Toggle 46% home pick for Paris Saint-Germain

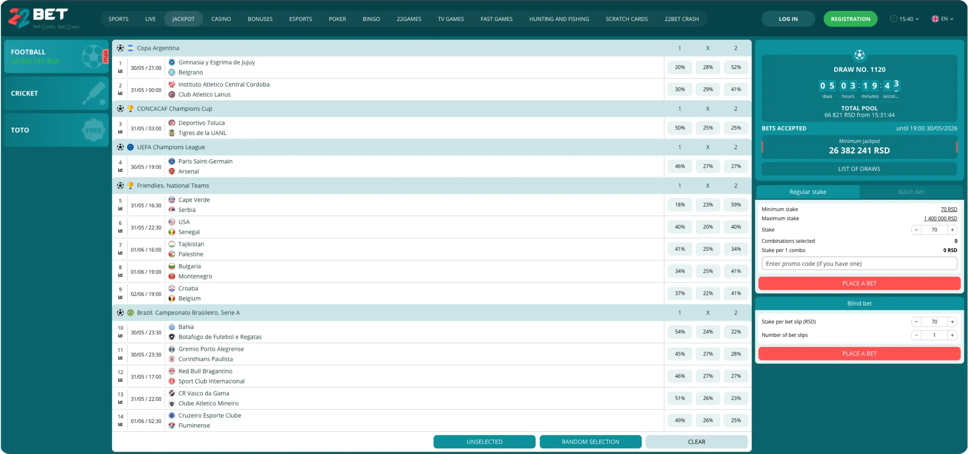(x=680, y=166)
